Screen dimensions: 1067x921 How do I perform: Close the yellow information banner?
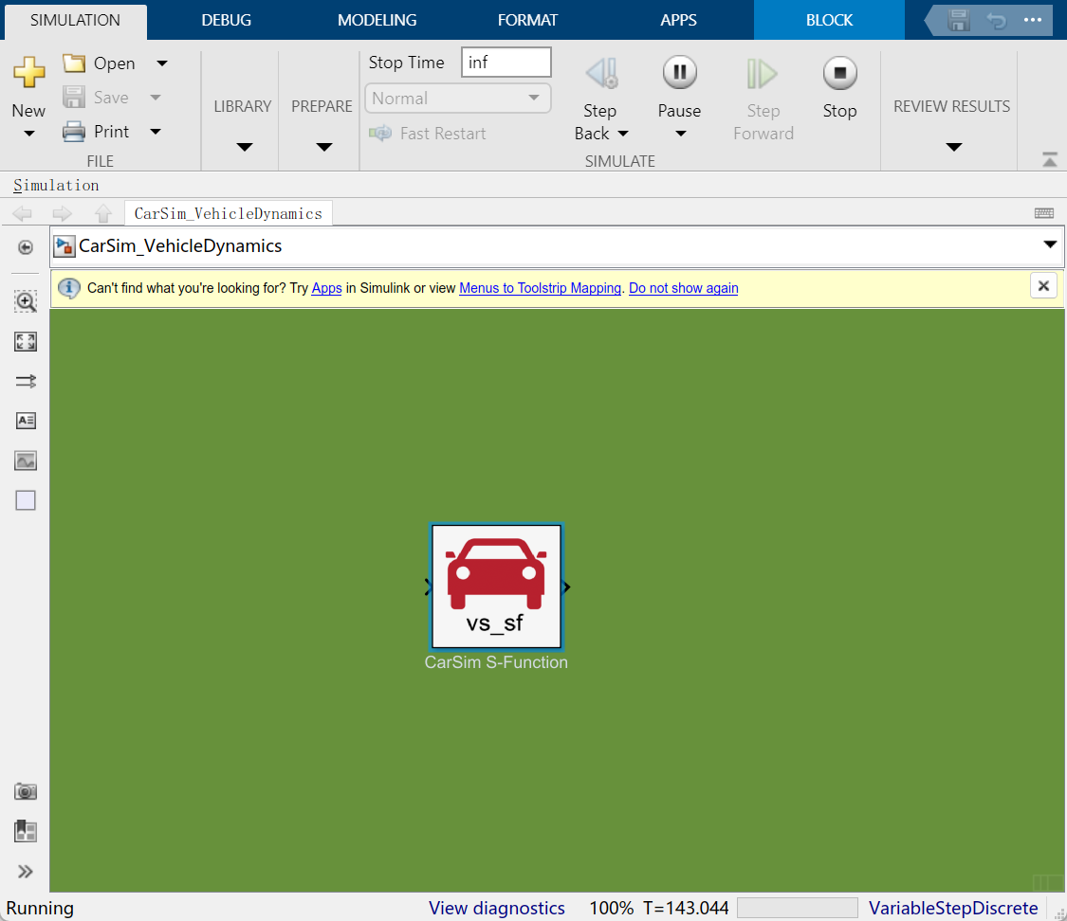point(1043,286)
